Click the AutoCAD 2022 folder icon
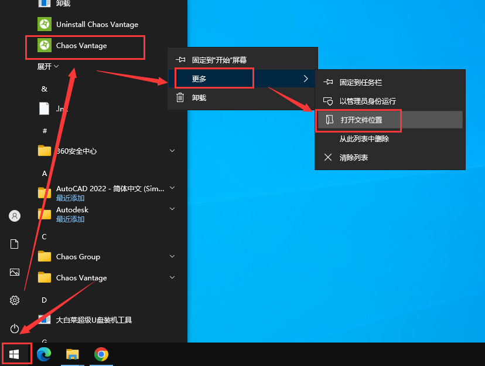This screenshot has width=485, height=366. [x=45, y=192]
